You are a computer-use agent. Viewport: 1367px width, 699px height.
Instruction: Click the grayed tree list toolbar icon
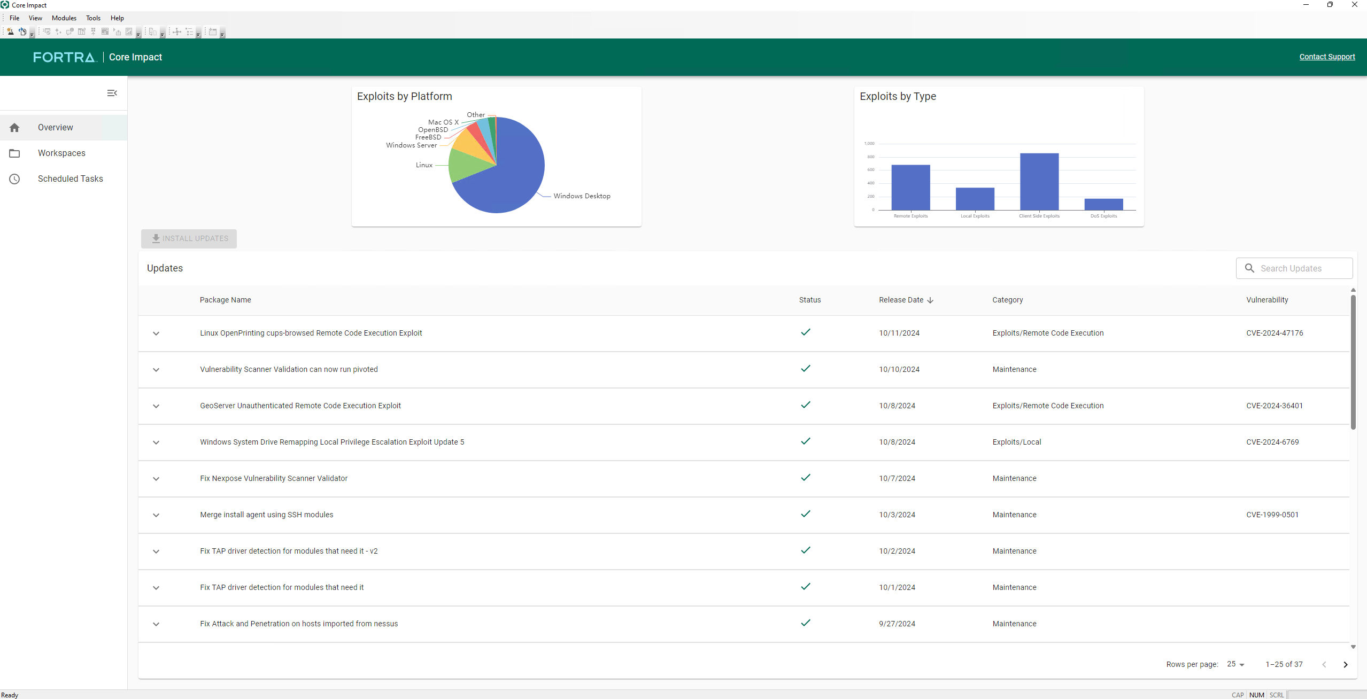tap(189, 32)
